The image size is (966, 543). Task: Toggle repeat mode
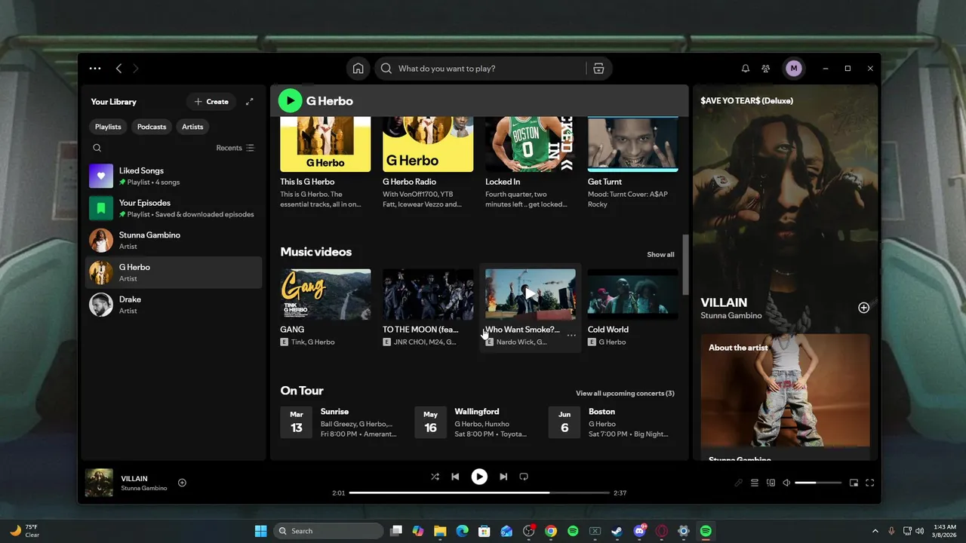pyautogui.click(x=524, y=477)
